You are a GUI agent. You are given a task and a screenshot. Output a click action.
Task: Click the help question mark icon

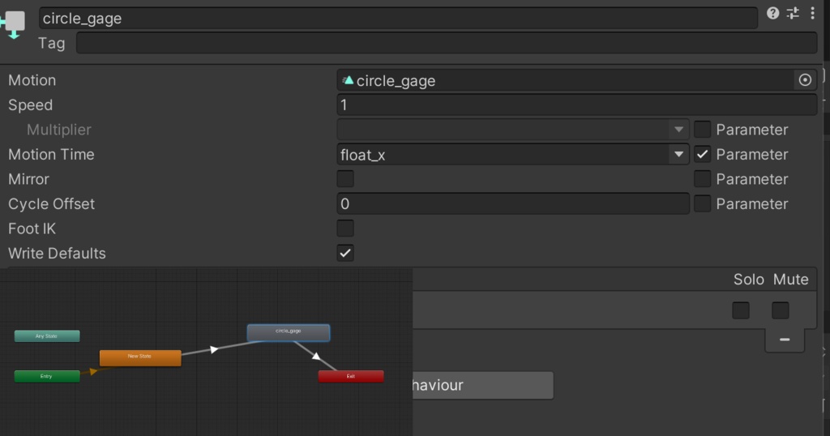[772, 14]
